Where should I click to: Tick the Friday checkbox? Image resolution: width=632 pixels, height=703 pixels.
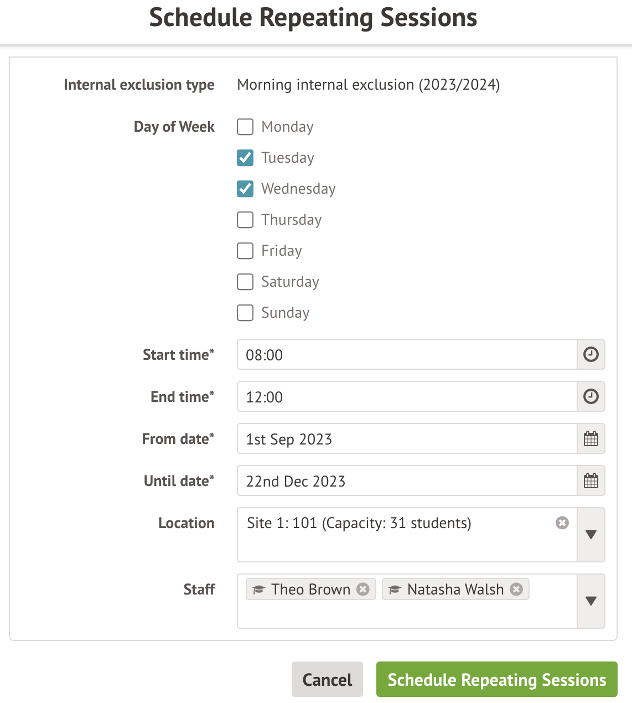point(245,251)
